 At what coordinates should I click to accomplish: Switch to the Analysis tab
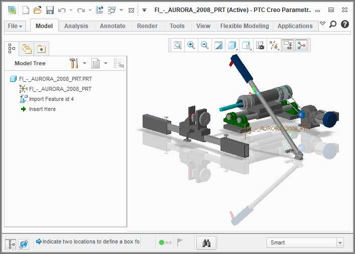click(x=76, y=26)
